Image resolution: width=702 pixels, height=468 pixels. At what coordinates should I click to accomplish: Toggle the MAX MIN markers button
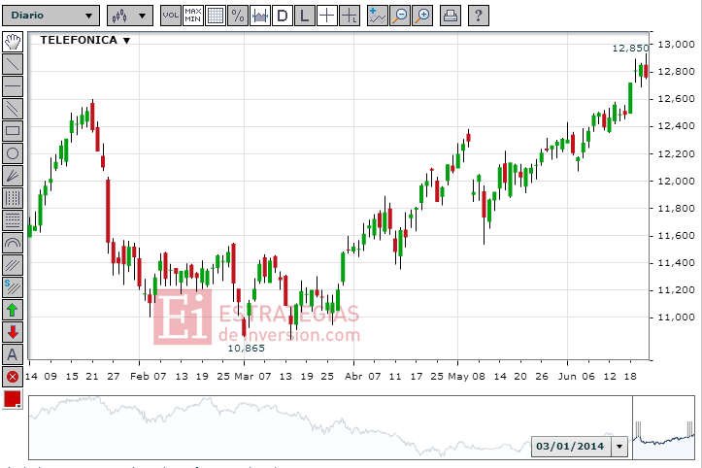(193, 16)
